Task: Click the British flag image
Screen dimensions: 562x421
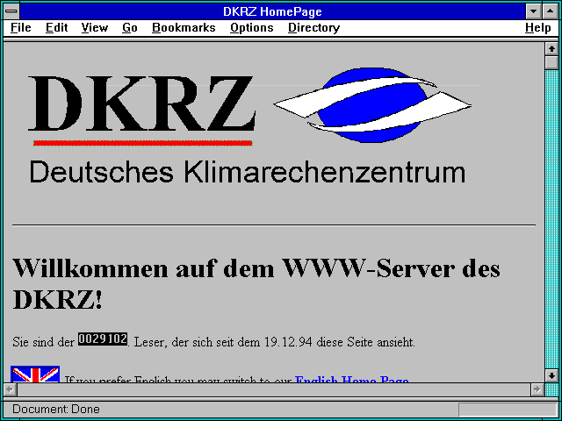Action: click(x=35, y=375)
